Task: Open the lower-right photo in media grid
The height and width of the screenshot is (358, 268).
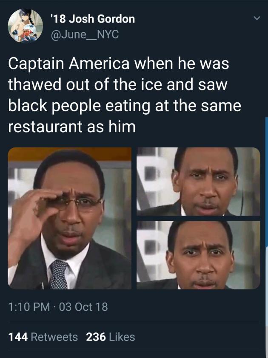Action: [198, 255]
